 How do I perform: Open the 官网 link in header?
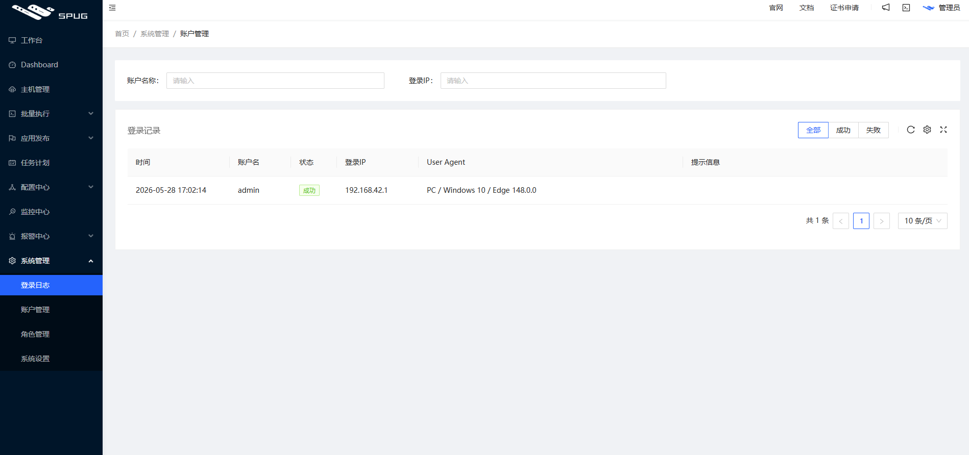click(776, 8)
